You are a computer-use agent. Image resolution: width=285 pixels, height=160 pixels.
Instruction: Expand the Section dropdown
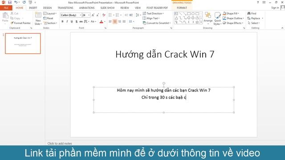tap(50, 23)
